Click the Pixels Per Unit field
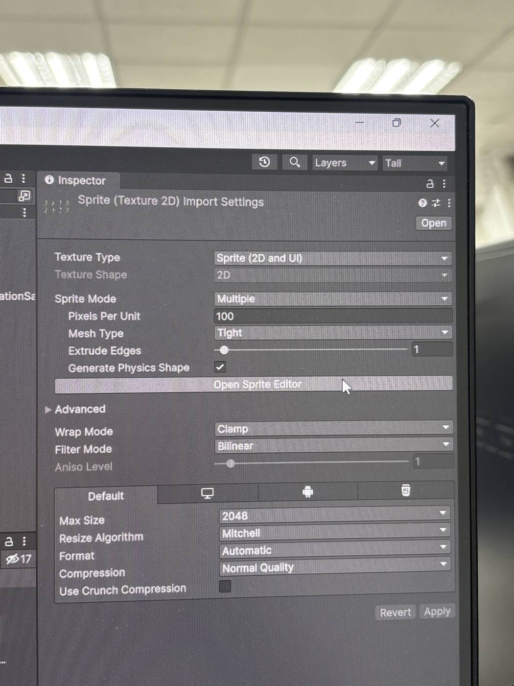Image resolution: width=514 pixels, height=686 pixels. 332,316
